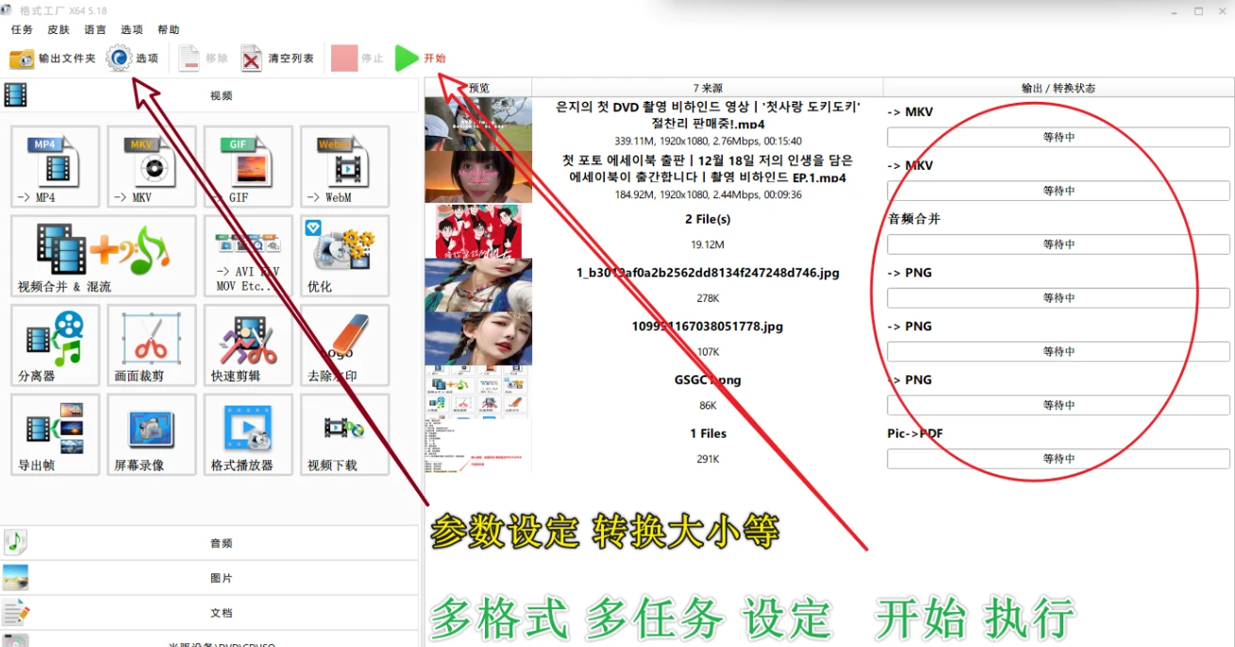Expand the 图片 picture category
Screen dimensions: 1235x647
tap(209, 578)
